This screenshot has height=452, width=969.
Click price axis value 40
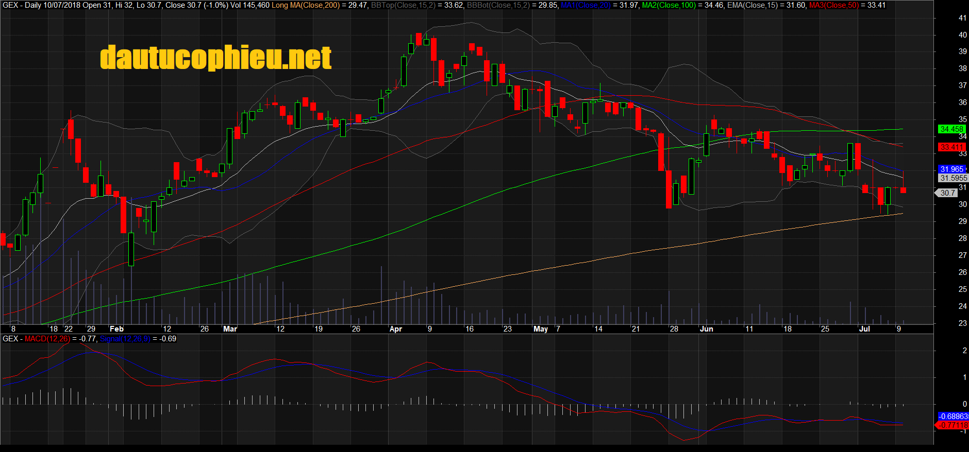(x=962, y=34)
